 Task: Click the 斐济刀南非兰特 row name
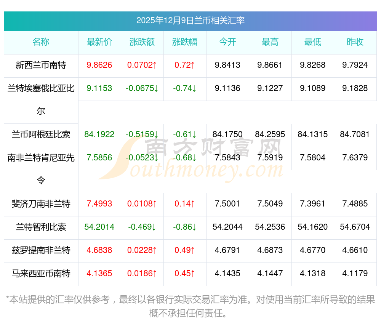[41, 204]
